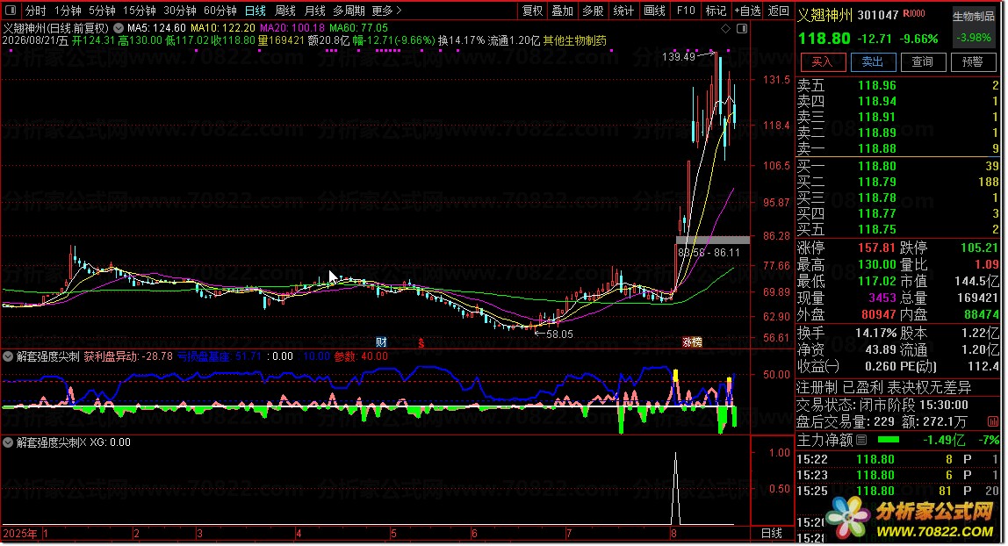
Task: Expand the 解套强度尖刺X indicator dropdown arrow
Action: point(9,442)
